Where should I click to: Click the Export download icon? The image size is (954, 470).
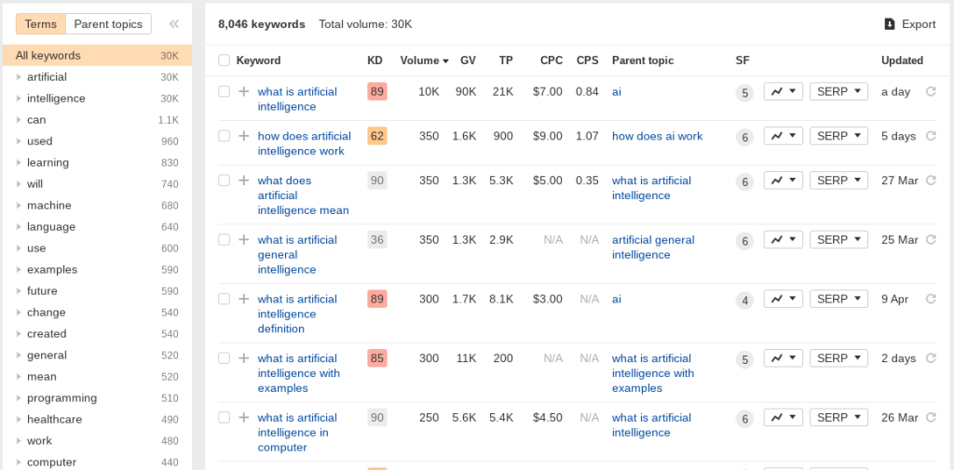[890, 23]
